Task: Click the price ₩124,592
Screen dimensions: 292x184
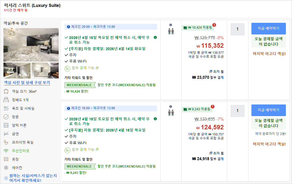Action: pos(210,128)
